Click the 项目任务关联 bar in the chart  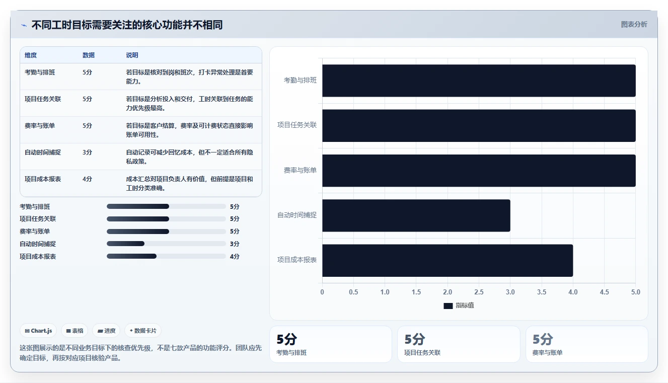pos(479,125)
